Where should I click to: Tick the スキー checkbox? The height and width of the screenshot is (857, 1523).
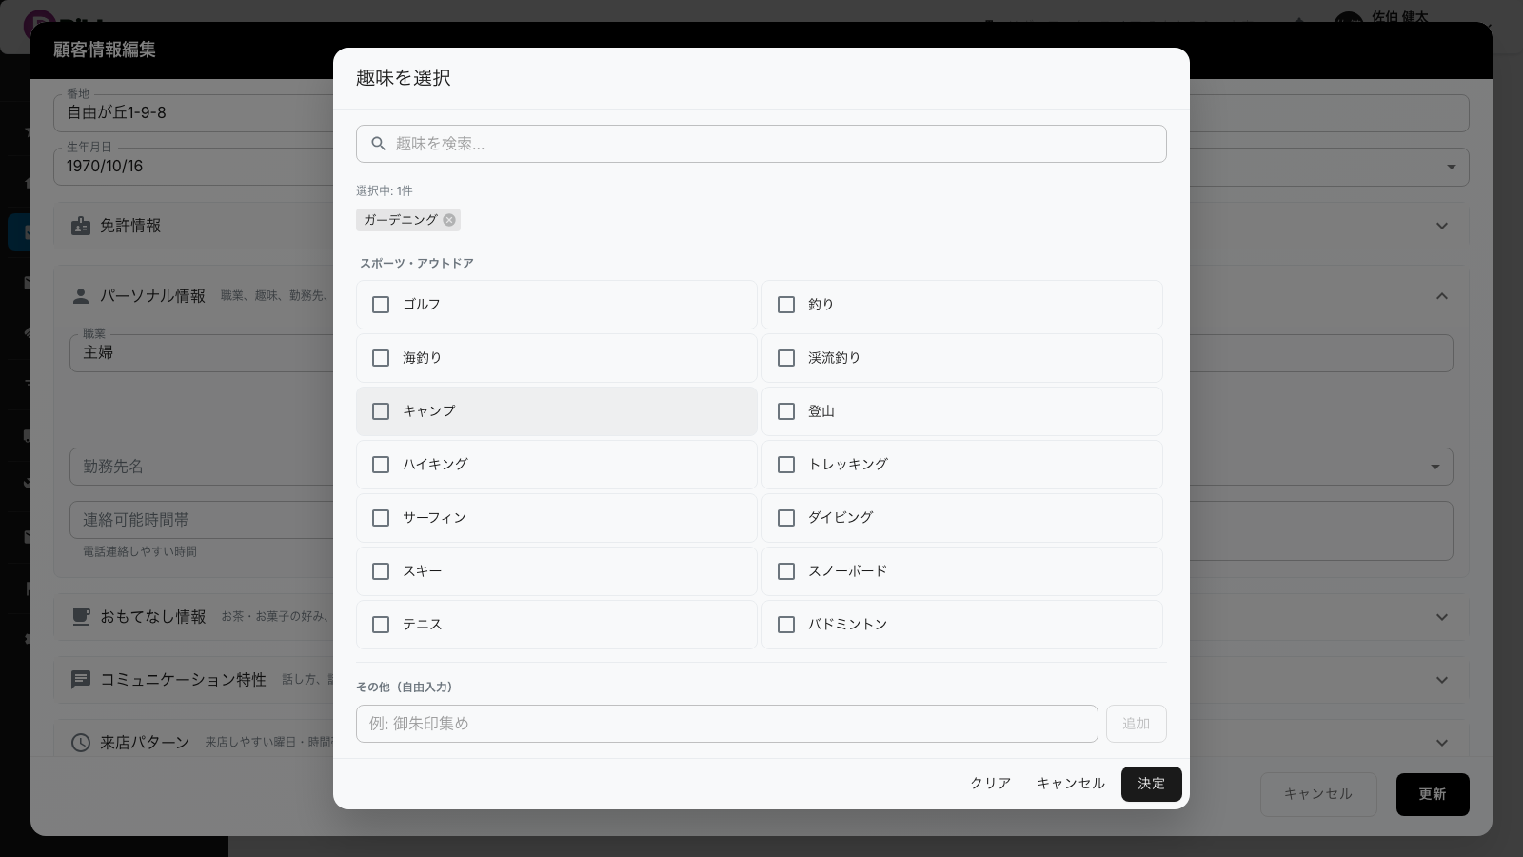coord(381,571)
